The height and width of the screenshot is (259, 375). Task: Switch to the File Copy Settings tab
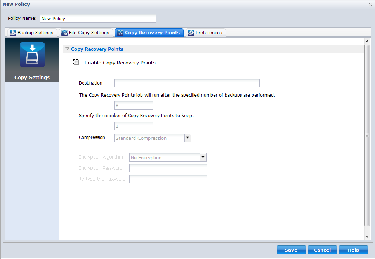pyautogui.click(x=85, y=33)
